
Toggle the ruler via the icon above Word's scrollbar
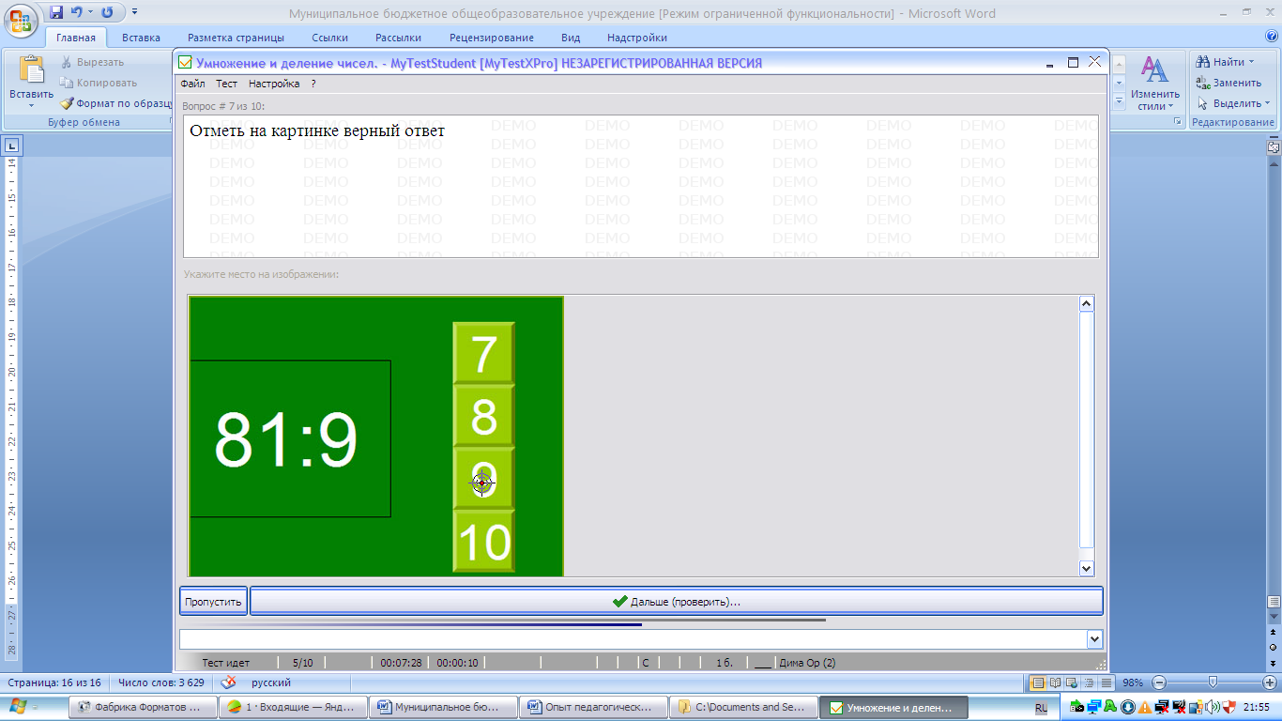click(1274, 147)
